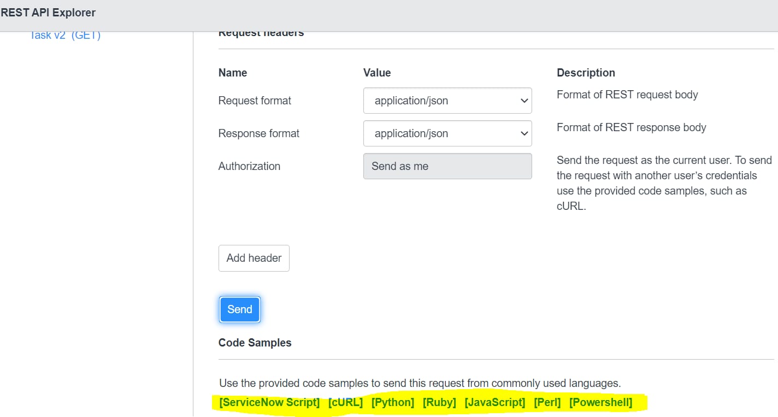The image size is (778, 417).
Task: Select the Perl code sample
Action: pyautogui.click(x=547, y=402)
